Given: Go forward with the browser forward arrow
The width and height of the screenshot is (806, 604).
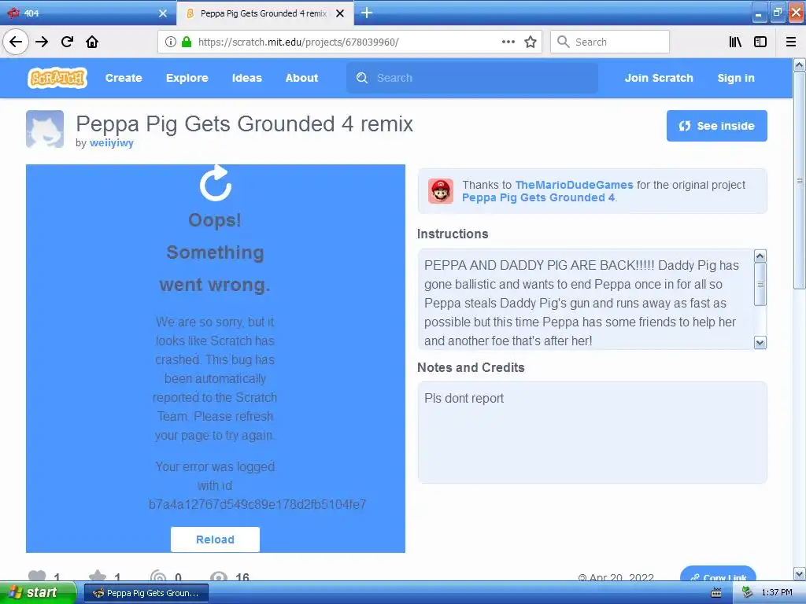Looking at the screenshot, I should pyautogui.click(x=42, y=42).
